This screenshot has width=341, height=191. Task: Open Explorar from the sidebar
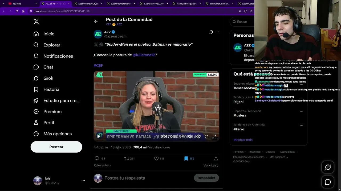(x=47, y=45)
